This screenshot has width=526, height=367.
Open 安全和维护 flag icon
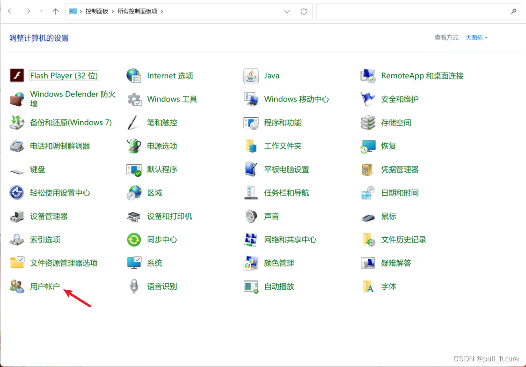(368, 99)
